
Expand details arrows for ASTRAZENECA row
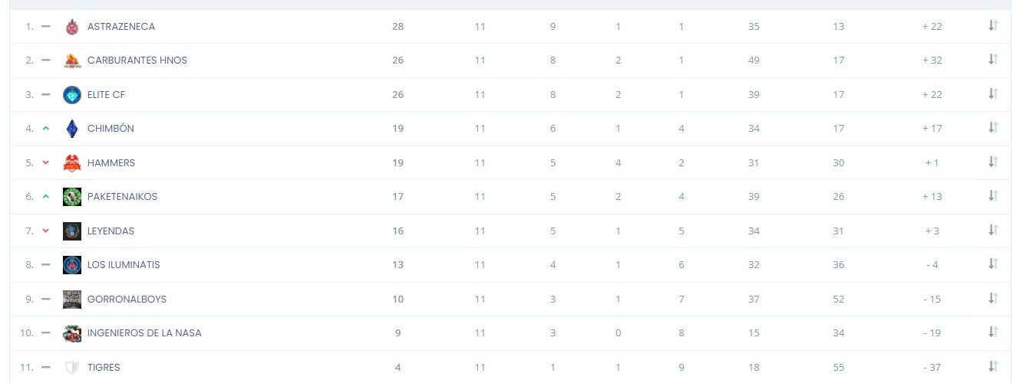tap(993, 26)
